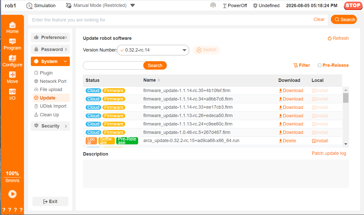Click the Cloud tag on firmware 1.1.14-rc.35 row
Screen dimensions: 364x215
point(94,91)
